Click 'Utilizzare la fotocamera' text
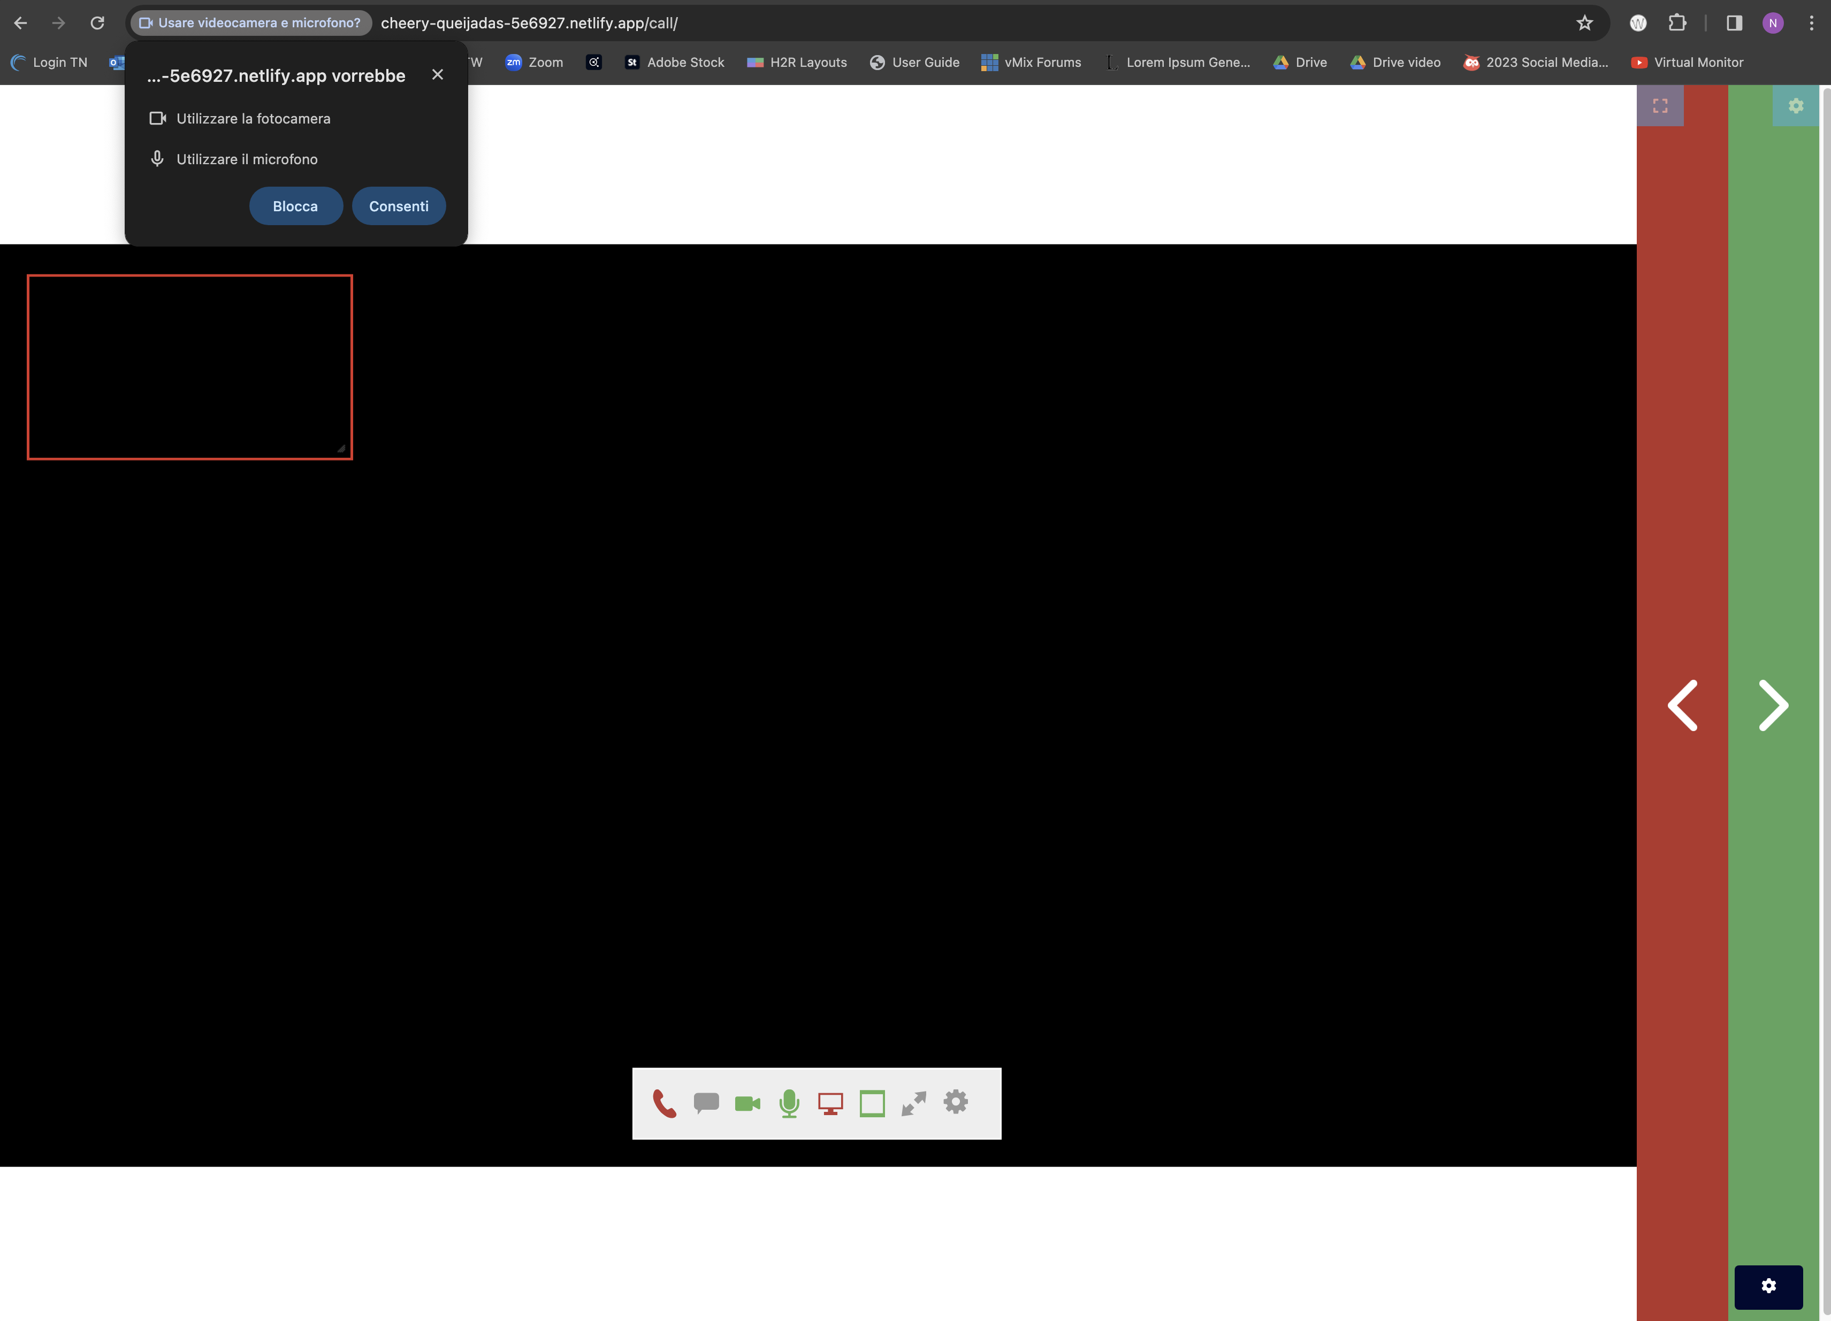This screenshot has width=1831, height=1321. [x=254, y=119]
